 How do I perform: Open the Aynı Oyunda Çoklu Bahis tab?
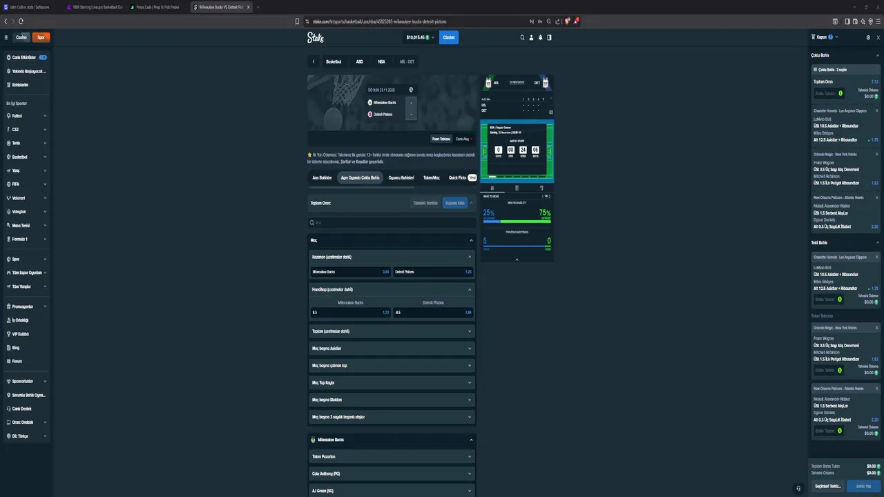[x=360, y=177]
